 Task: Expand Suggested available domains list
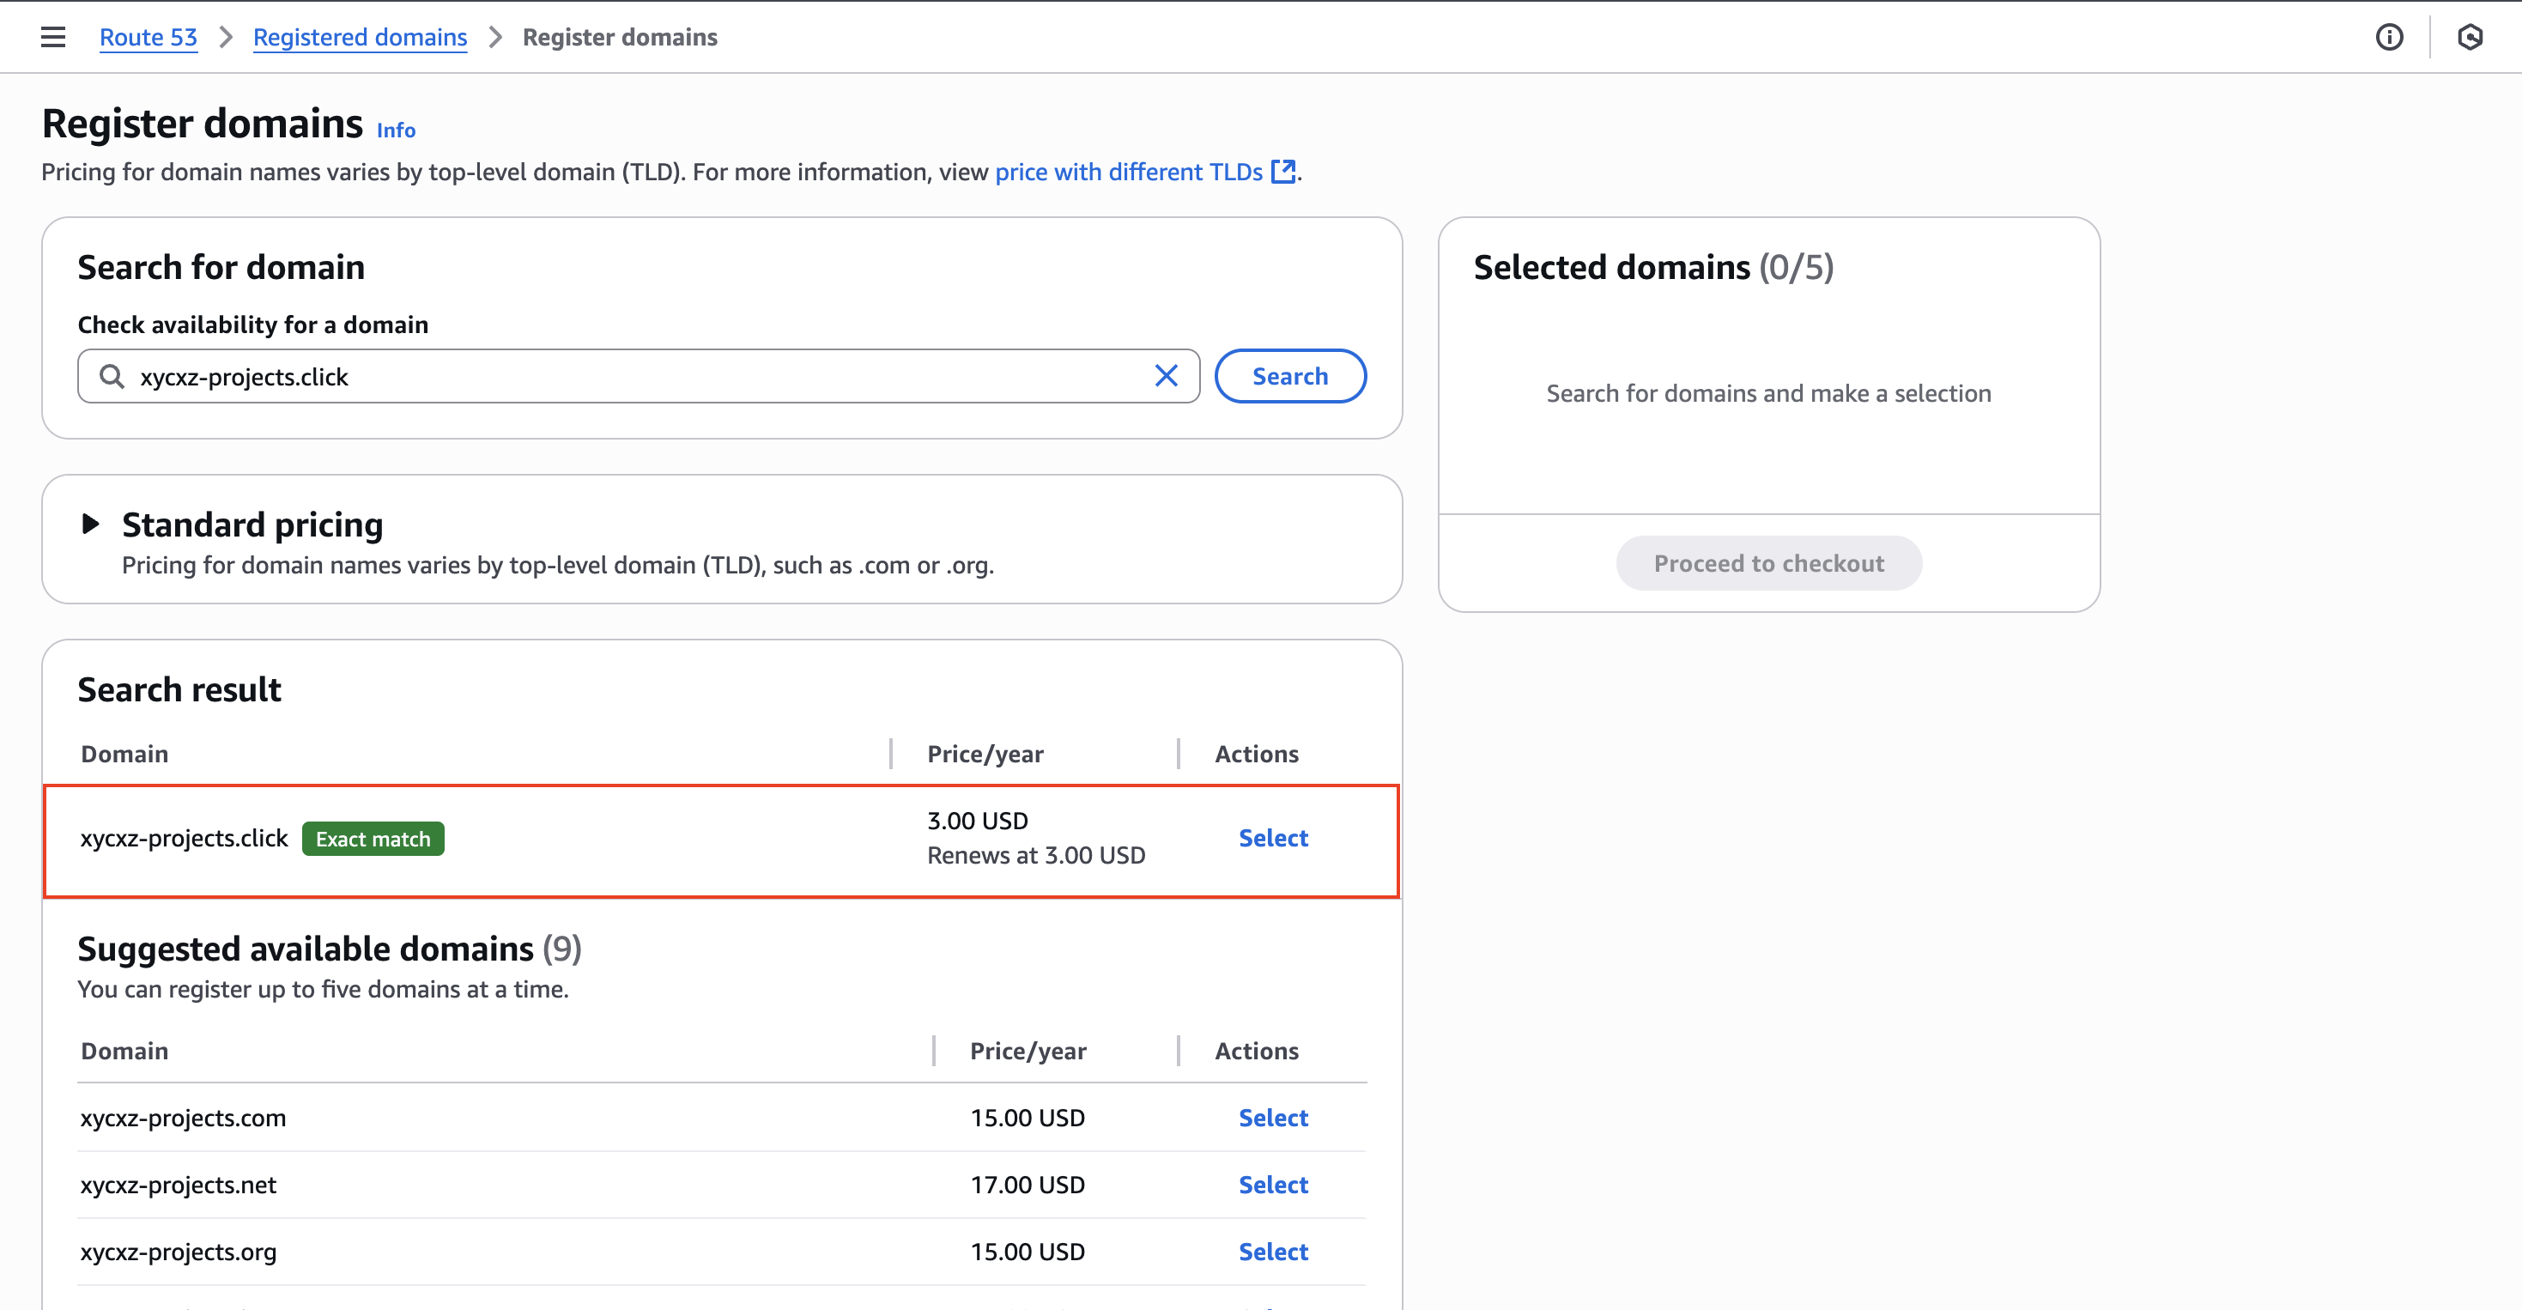[330, 948]
